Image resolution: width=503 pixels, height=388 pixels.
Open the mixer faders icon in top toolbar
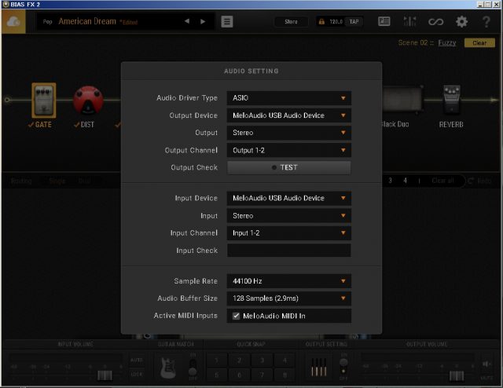coord(409,21)
